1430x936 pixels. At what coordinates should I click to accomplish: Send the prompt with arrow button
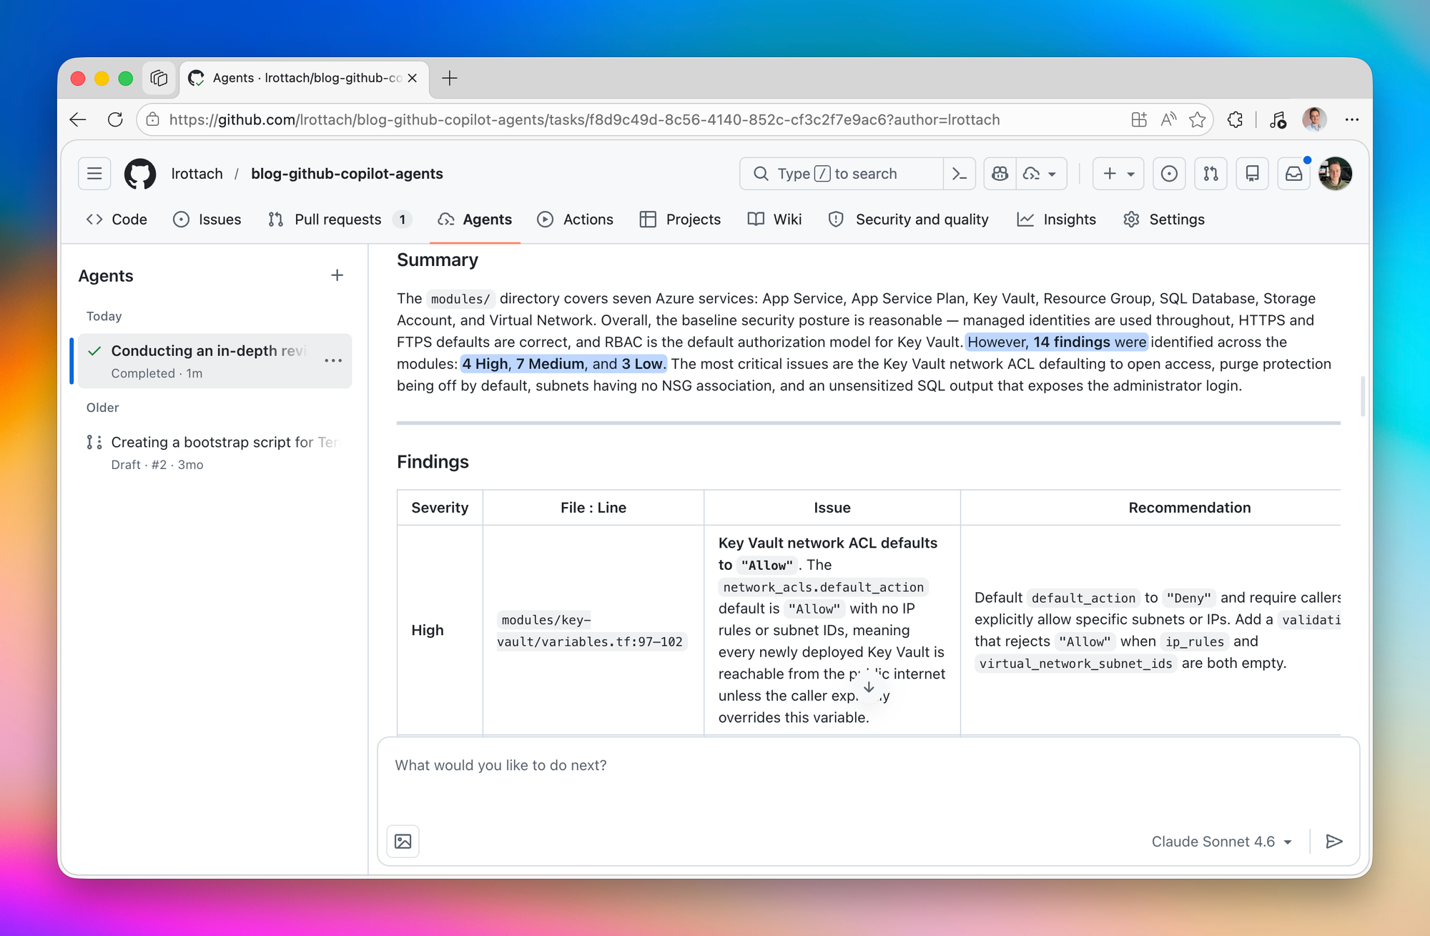(1333, 841)
